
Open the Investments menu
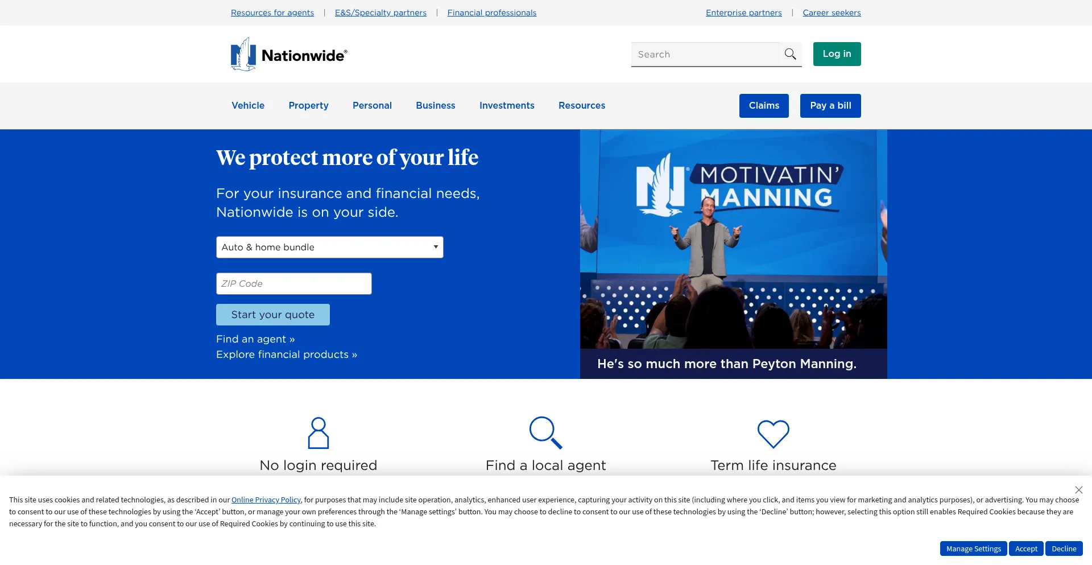(x=507, y=106)
